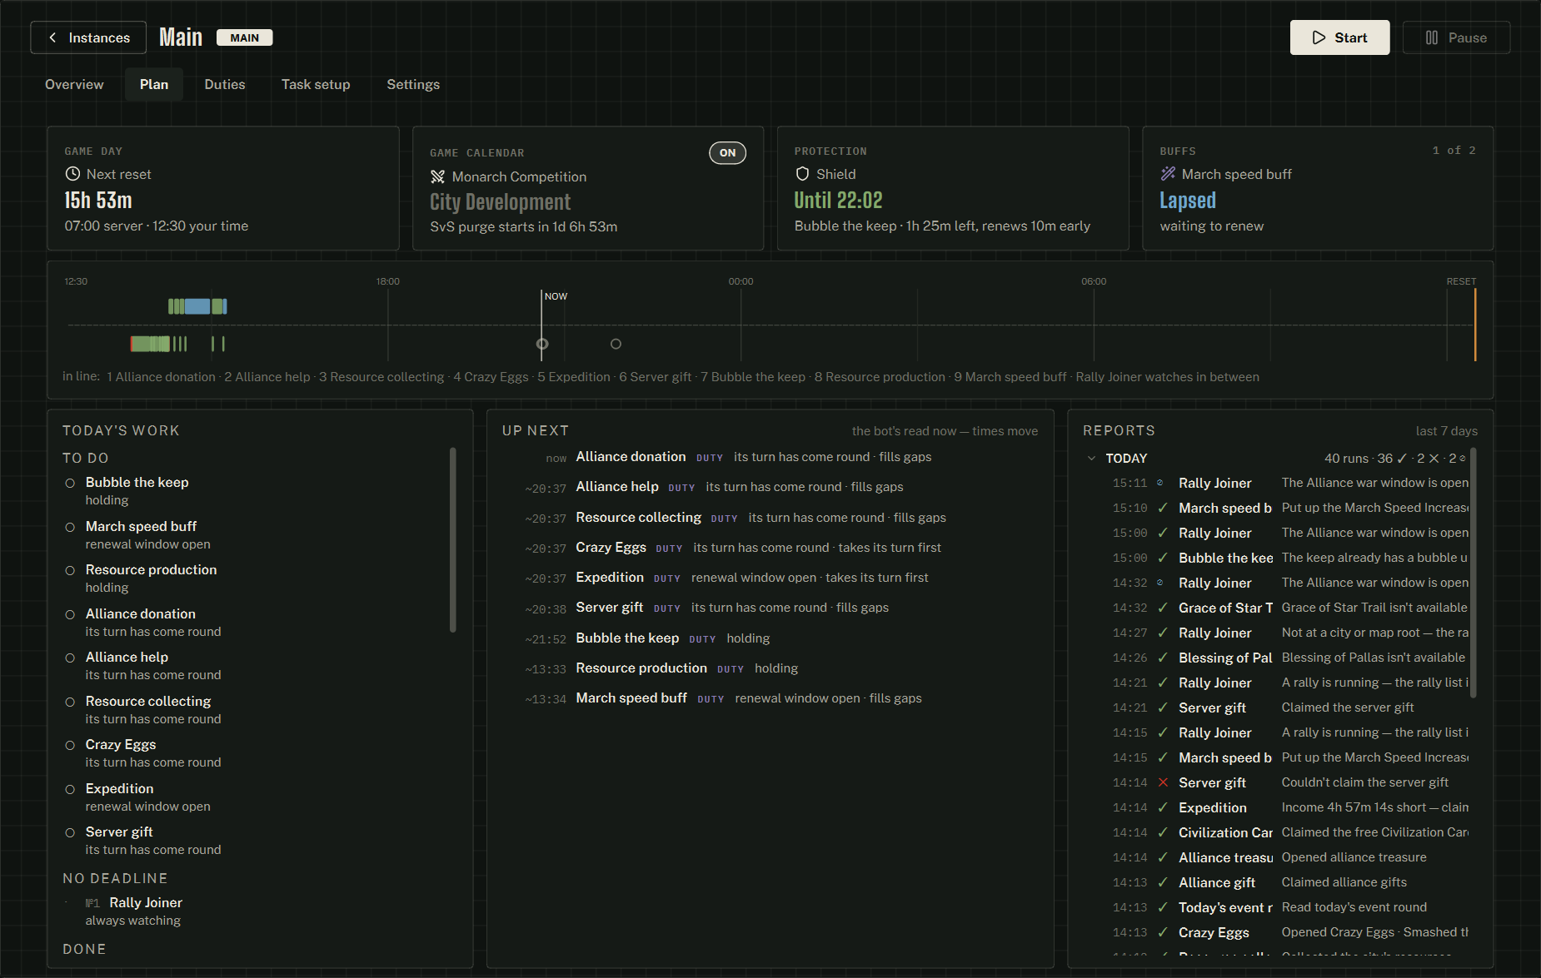Collapse the TODAY reports group
The image size is (1541, 978).
point(1091,459)
